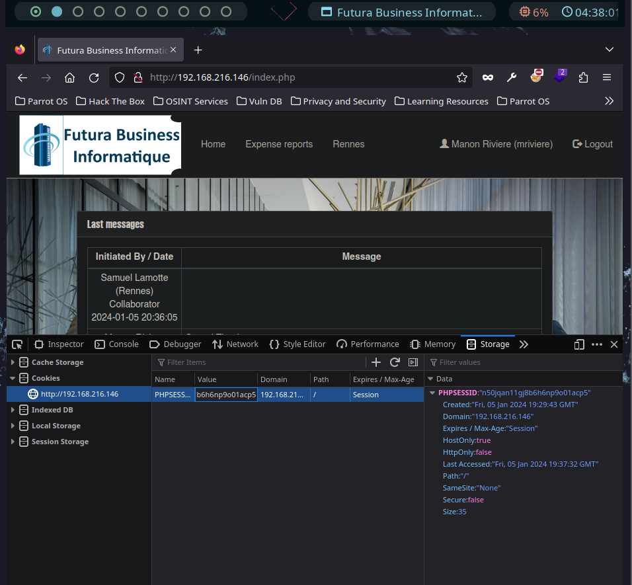Sort cookies by the Name column
This screenshot has height=585, width=632.
(173, 379)
